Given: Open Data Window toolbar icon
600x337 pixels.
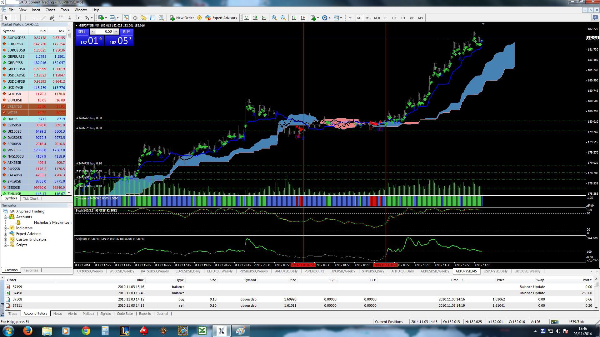Looking at the screenshot, I should click(x=135, y=18).
